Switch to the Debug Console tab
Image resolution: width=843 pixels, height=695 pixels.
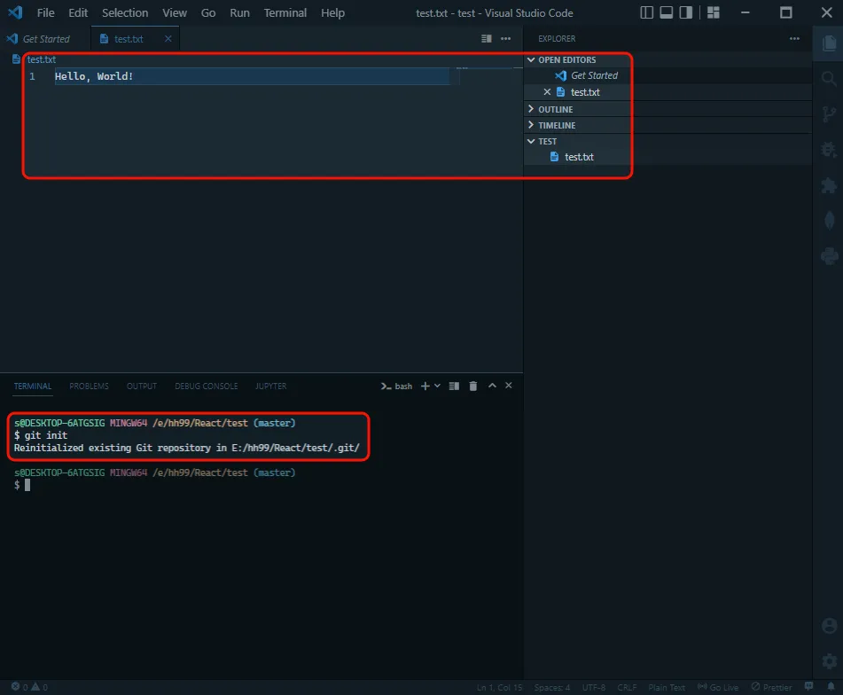pos(206,386)
